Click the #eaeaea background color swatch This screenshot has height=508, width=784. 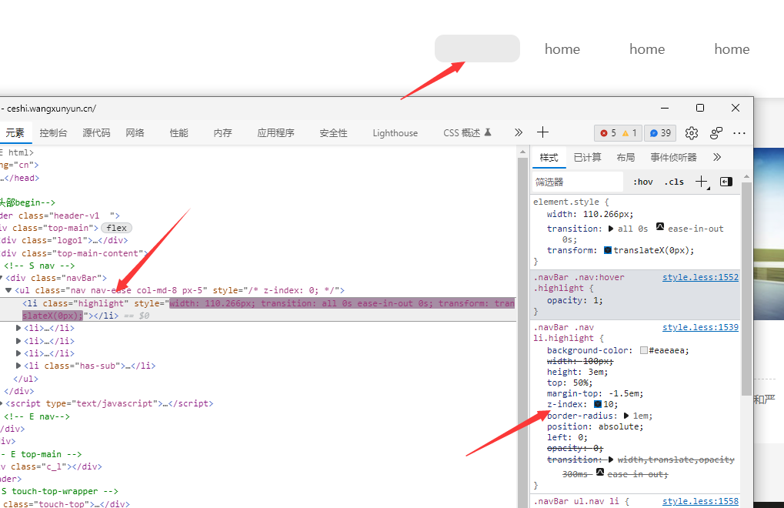(644, 350)
